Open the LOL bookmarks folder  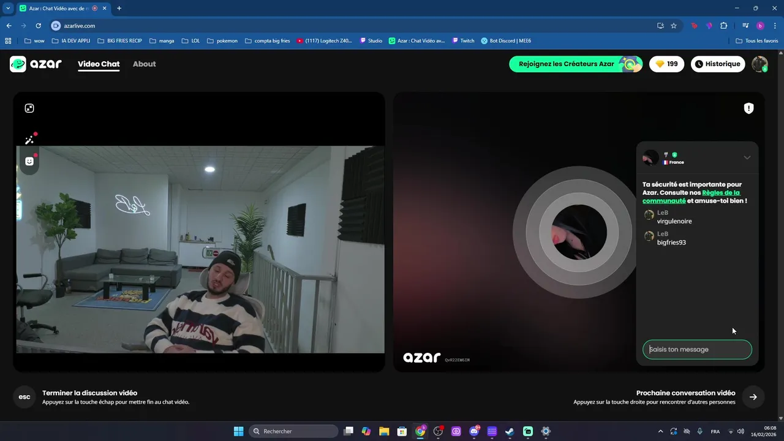point(191,41)
